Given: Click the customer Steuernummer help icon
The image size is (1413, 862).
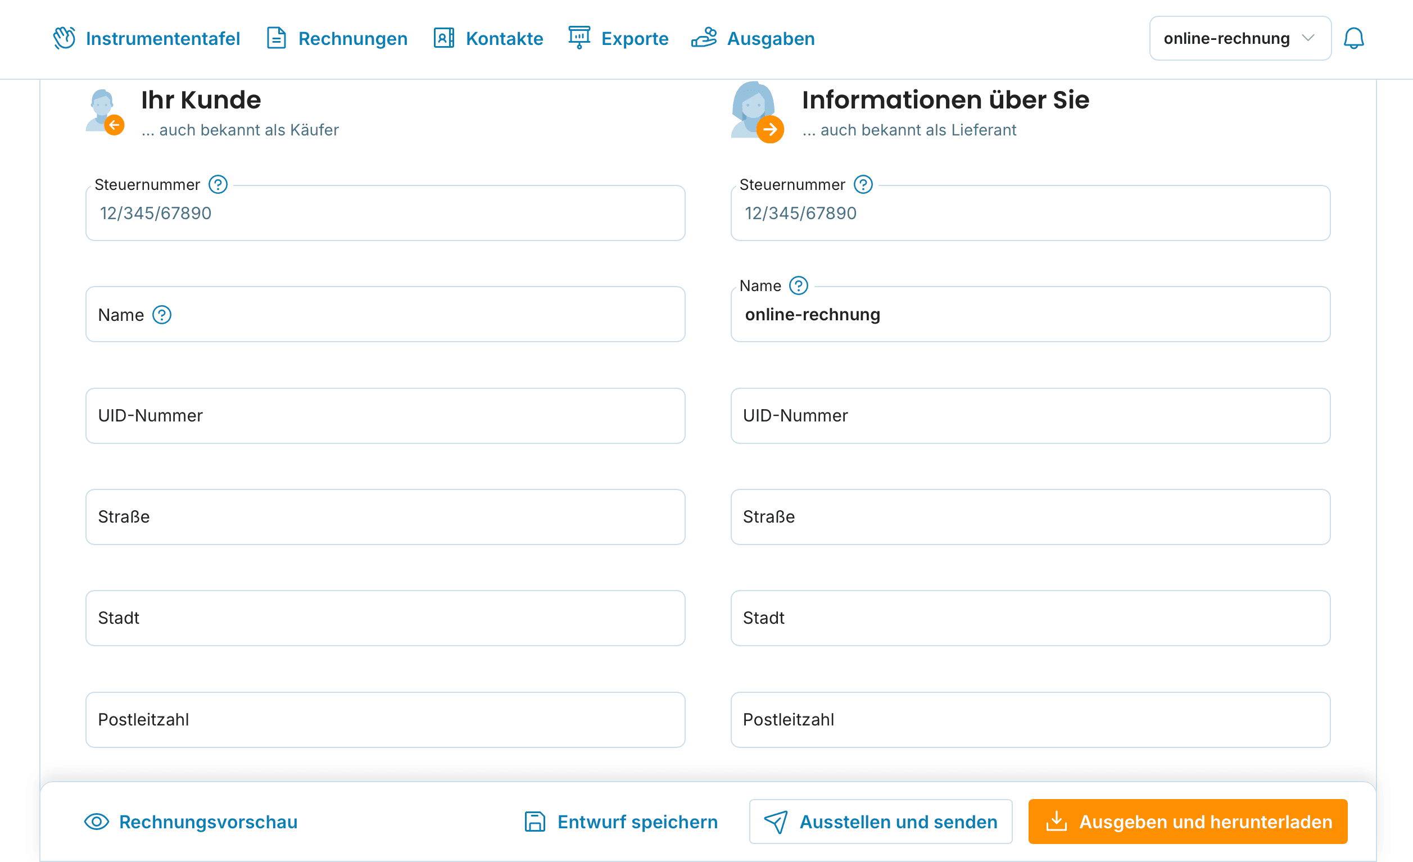Looking at the screenshot, I should click(x=218, y=185).
